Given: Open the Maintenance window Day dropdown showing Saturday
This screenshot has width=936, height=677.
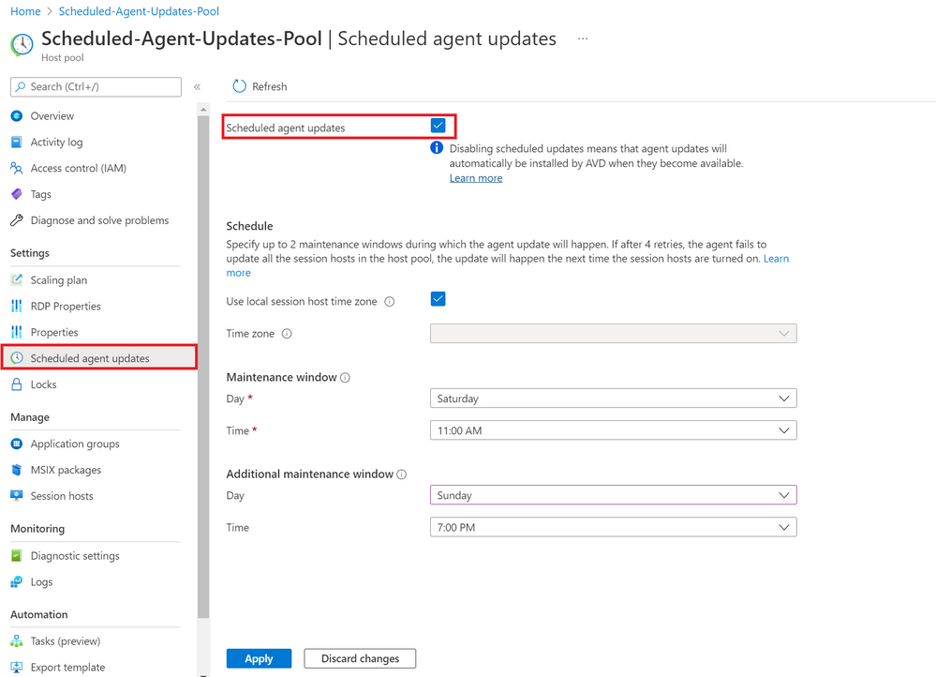Looking at the screenshot, I should click(x=613, y=399).
